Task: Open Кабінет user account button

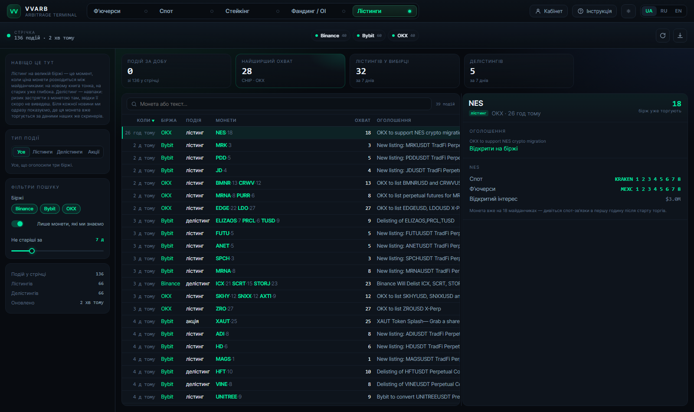Action: pos(549,11)
